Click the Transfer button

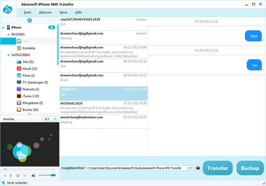(x=218, y=168)
